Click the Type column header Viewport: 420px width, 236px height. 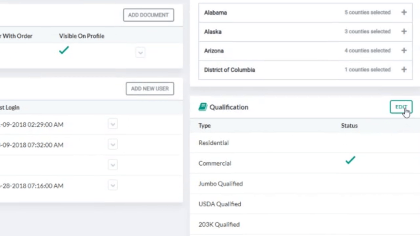(205, 125)
